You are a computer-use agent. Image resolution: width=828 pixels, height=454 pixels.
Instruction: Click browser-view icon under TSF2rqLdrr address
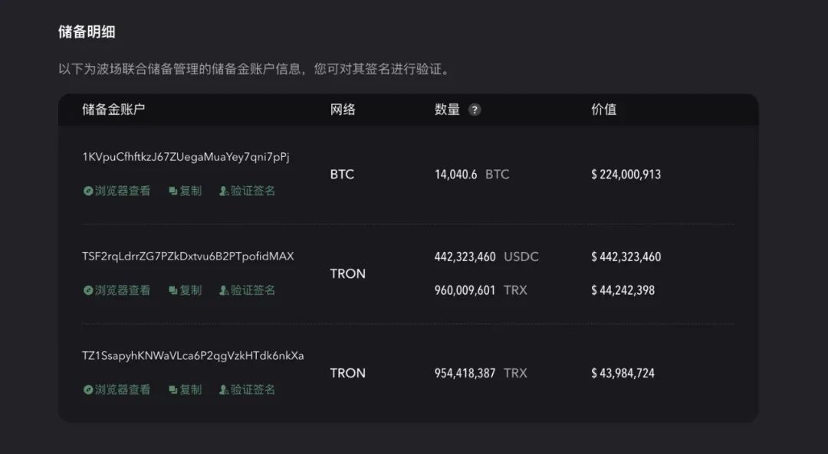pos(90,290)
